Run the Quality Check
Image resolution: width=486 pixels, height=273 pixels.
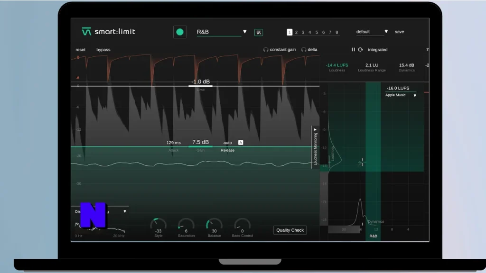point(290,230)
